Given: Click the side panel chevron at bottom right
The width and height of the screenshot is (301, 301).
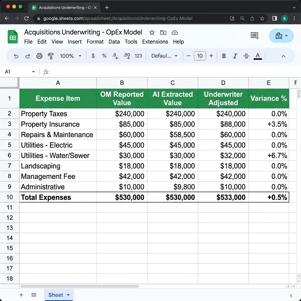Looking at the screenshot, I should tap(291, 295).
